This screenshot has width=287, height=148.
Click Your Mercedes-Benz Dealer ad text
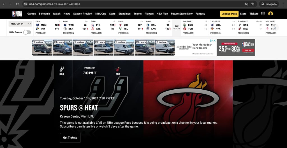pos(202,46)
